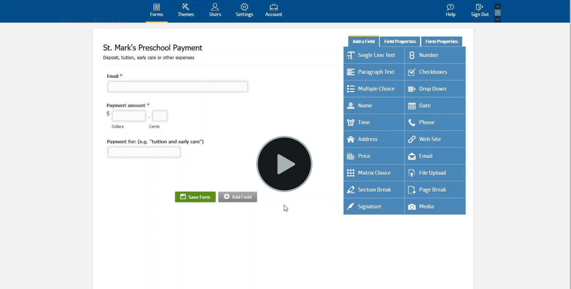Insert a Section Break
The image size is (571, 289).
(x=374, y=190)
